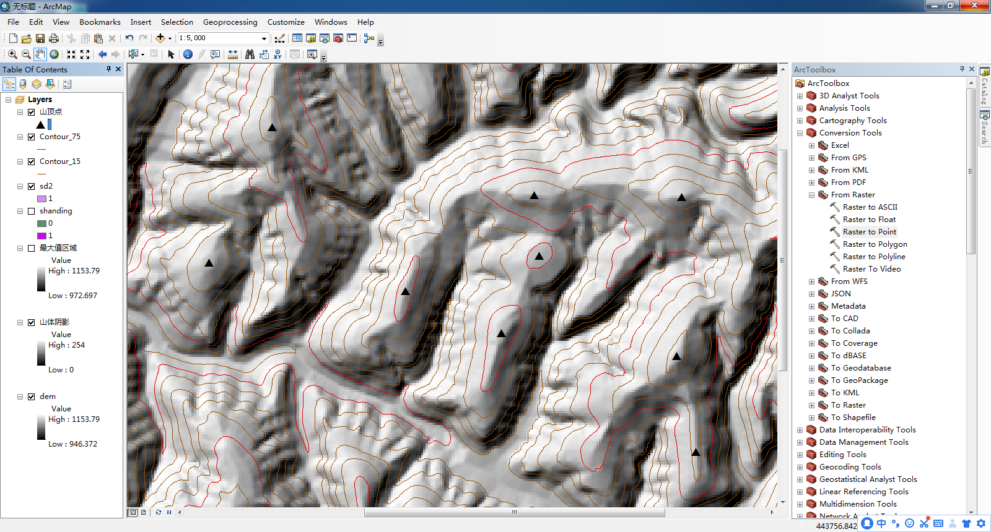Open the Catalog window toolbar icon
This screenshot has width=991, height=532.
coord(311,38)
